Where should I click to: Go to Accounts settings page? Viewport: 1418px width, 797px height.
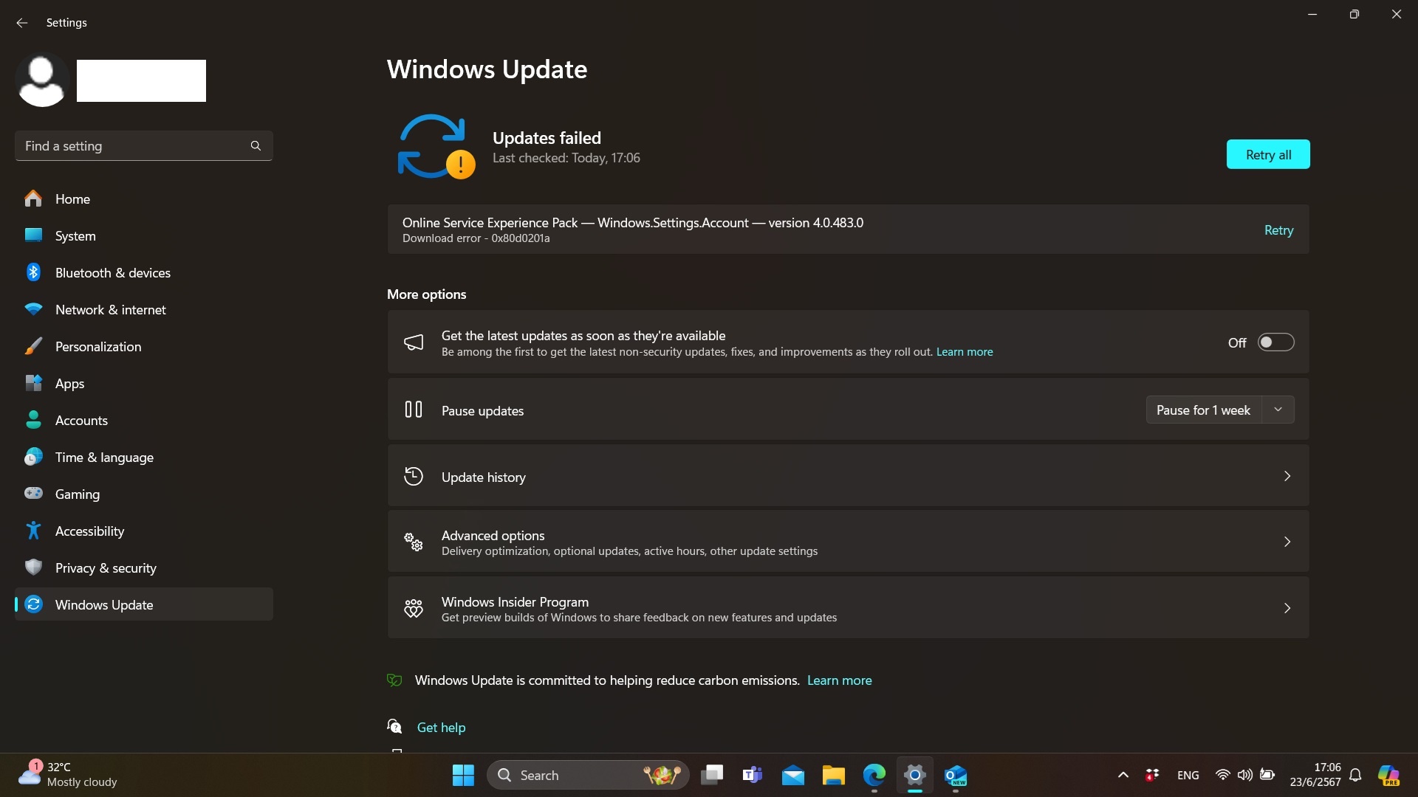[81, 420]
